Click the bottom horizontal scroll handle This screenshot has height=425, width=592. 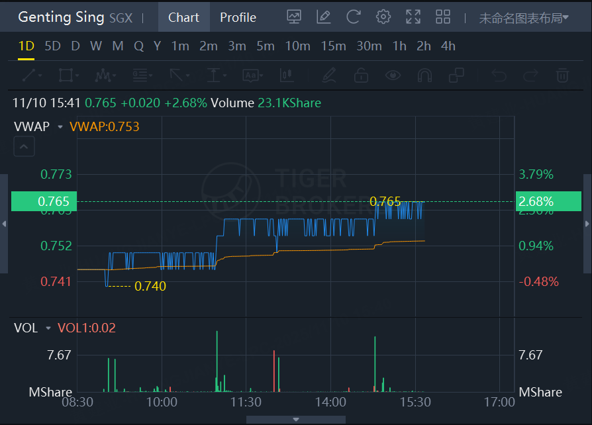click(295, 420)
